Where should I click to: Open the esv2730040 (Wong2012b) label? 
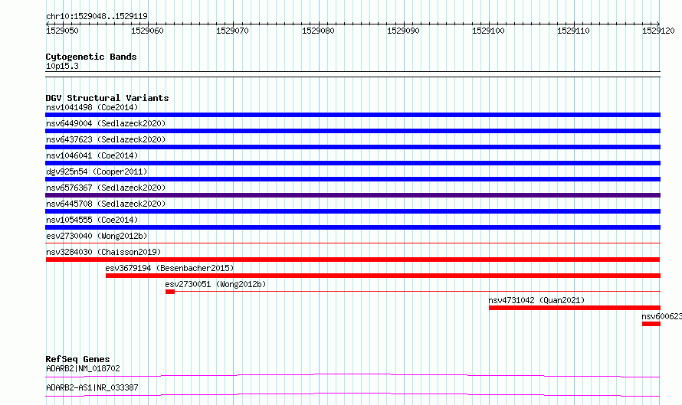[x=97, y=236]
